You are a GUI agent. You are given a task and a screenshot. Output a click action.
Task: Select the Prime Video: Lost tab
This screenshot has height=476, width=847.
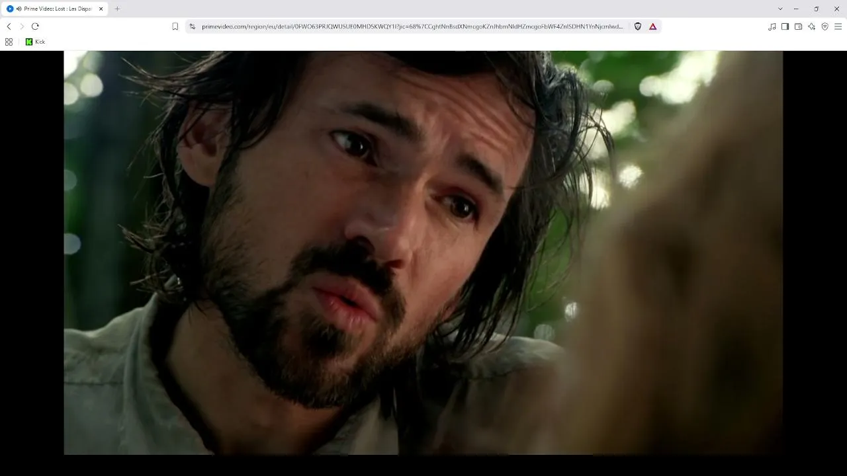coord(55,9)
